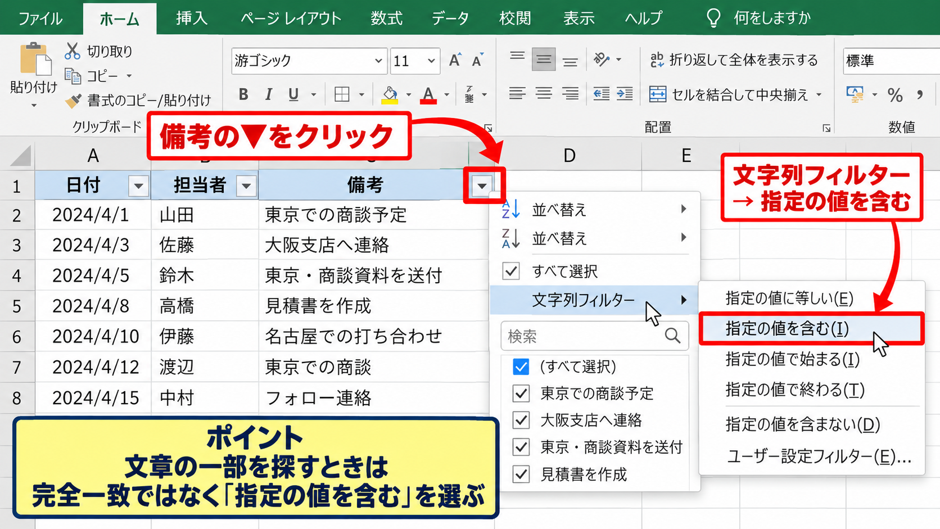Choose ユーザー設定フィルター(E)... option
940x529 pixels.
(x=819, y=456)
